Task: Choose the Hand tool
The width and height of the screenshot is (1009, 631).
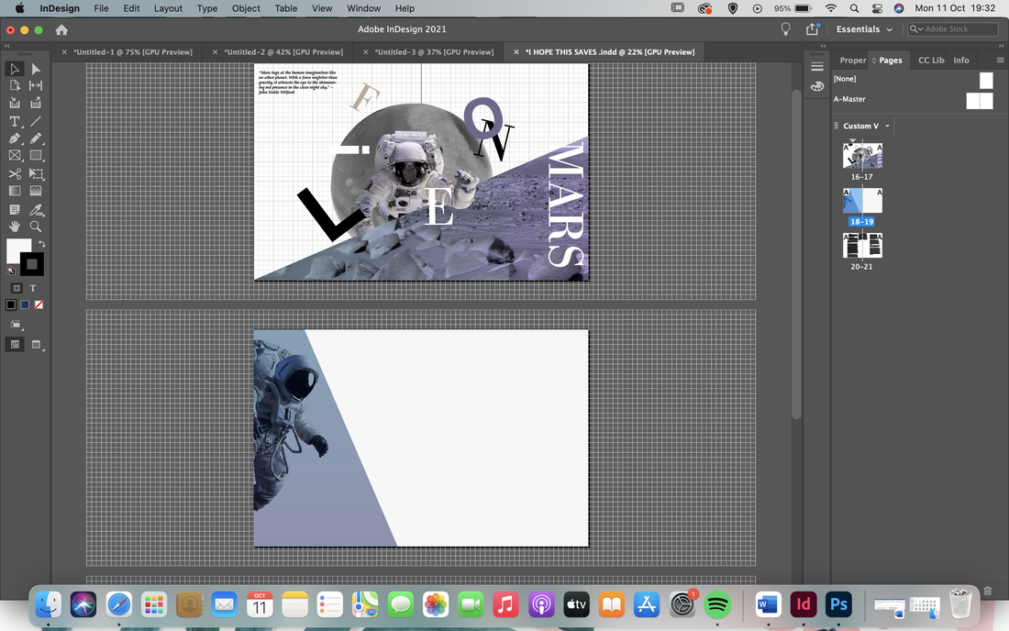Action: coord(14,227)
